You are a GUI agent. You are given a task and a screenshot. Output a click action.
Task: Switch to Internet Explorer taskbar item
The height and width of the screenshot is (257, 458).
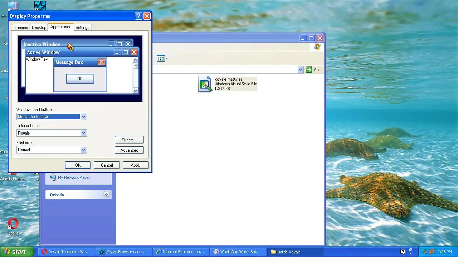point(181,252)
